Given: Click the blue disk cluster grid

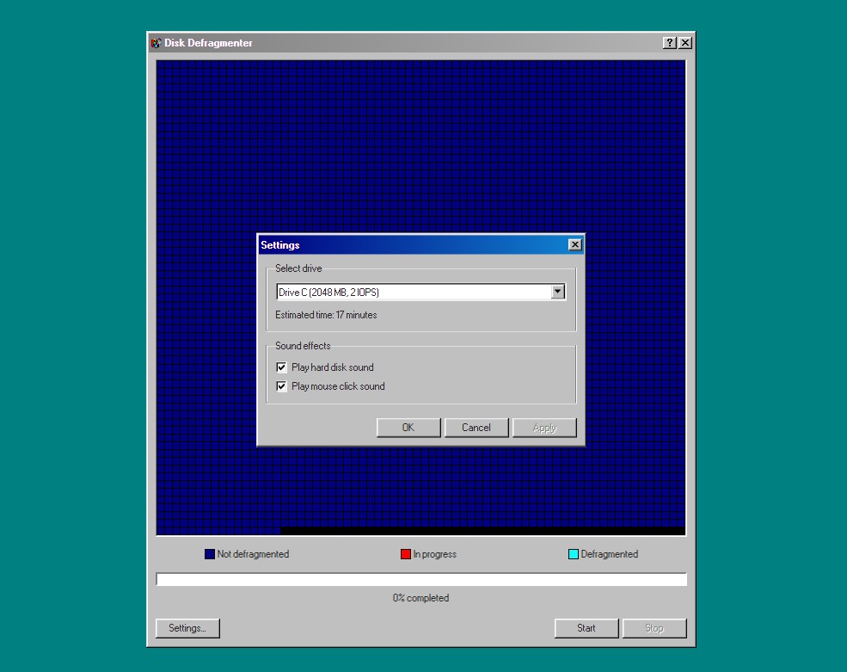Looking at the screenshot, I should [x=420, y=146].
